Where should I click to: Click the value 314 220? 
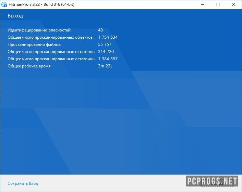pos(106,52)
